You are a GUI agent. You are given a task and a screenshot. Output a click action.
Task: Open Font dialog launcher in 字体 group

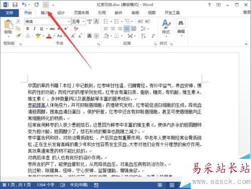98,44
